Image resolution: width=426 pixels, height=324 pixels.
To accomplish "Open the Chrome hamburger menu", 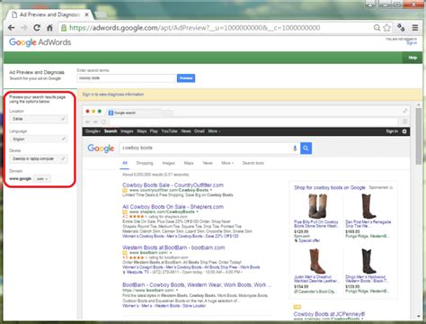I will [415, 28].
